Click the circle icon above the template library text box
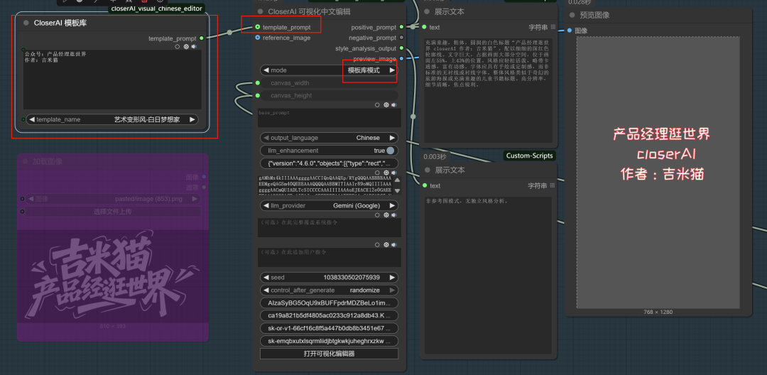This screenshot has height=375, width=767. (178, 47)
